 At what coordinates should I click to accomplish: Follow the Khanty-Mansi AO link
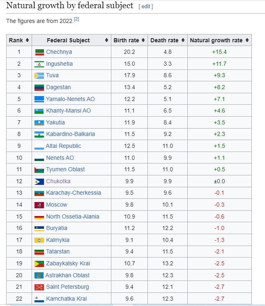coord(68,111)
